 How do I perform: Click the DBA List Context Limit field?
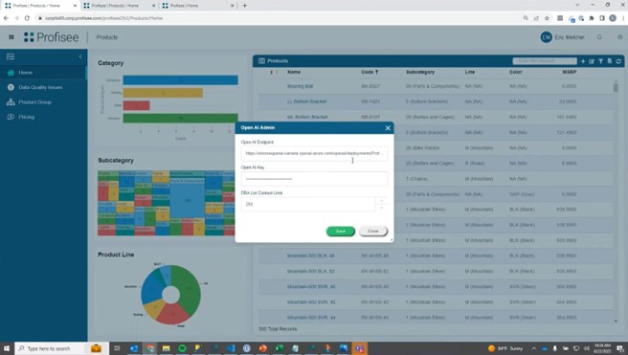pyautogui.click(x=308, y=204)
